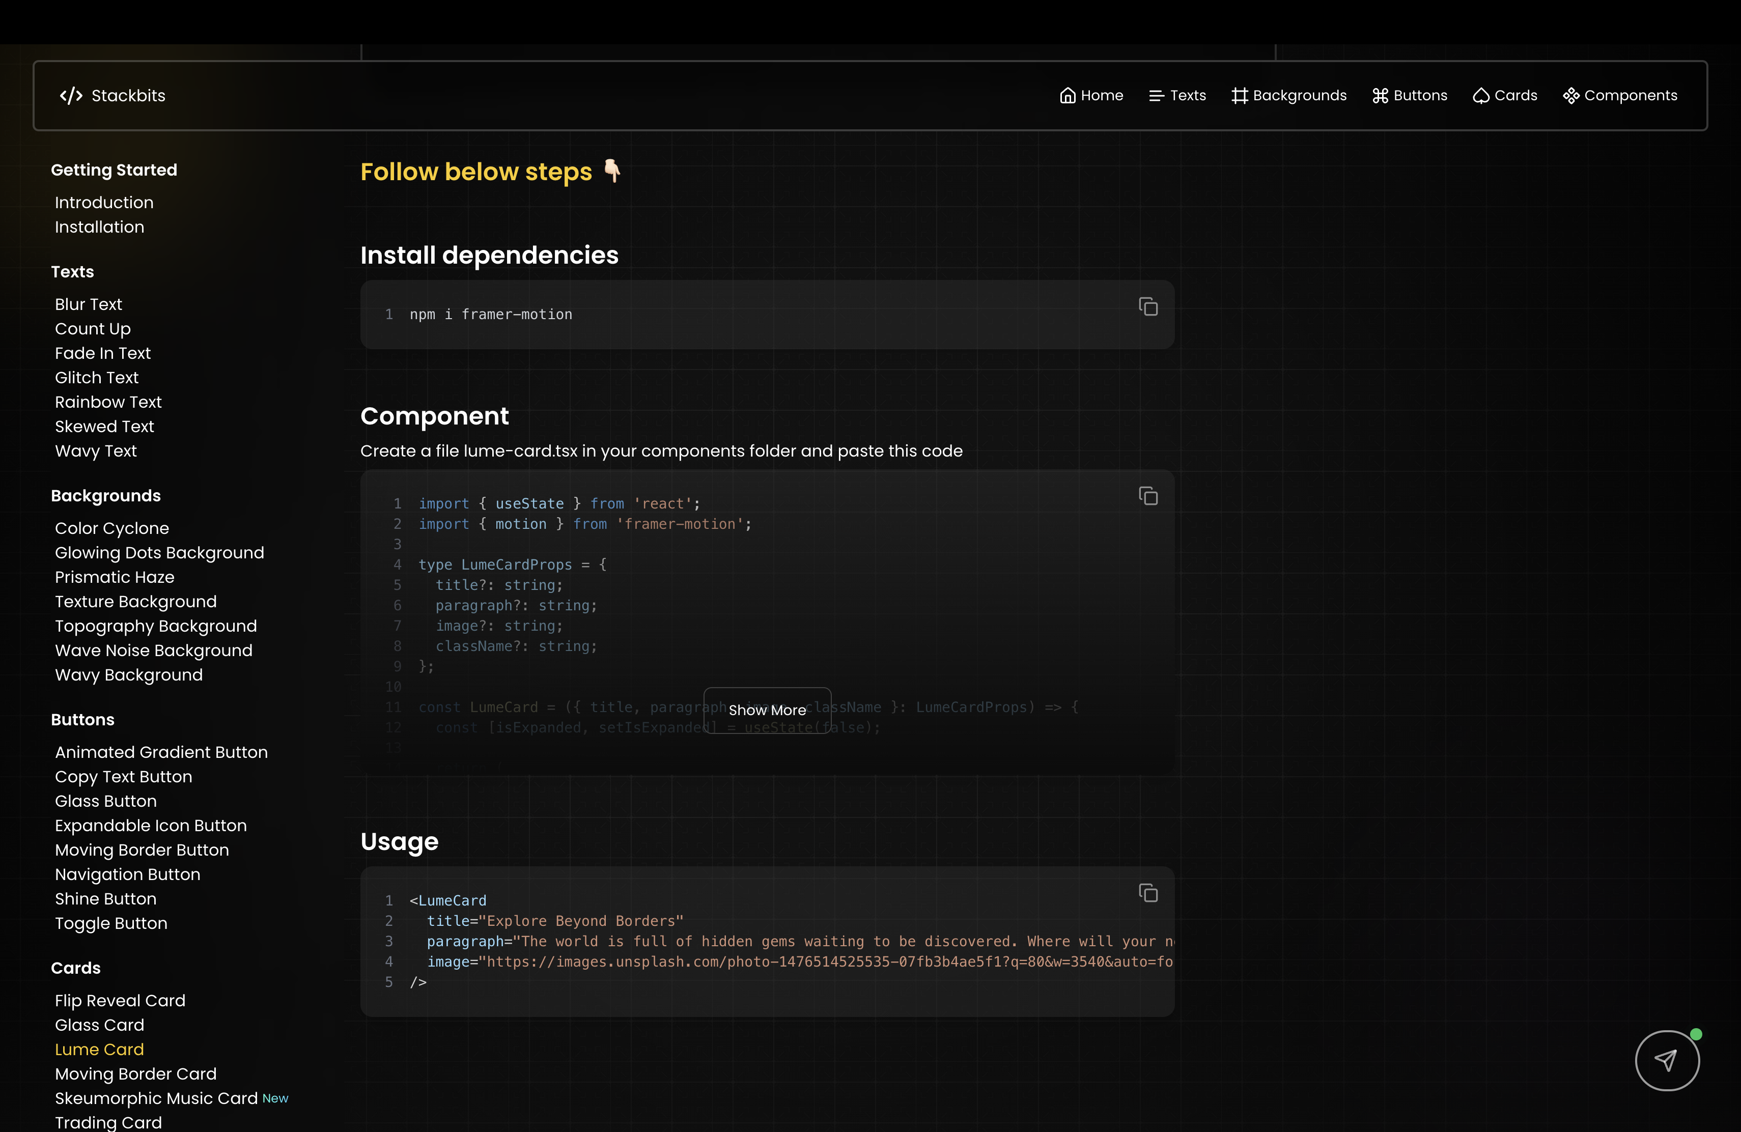Copy the lume-card component code

tap(1148, 496)
